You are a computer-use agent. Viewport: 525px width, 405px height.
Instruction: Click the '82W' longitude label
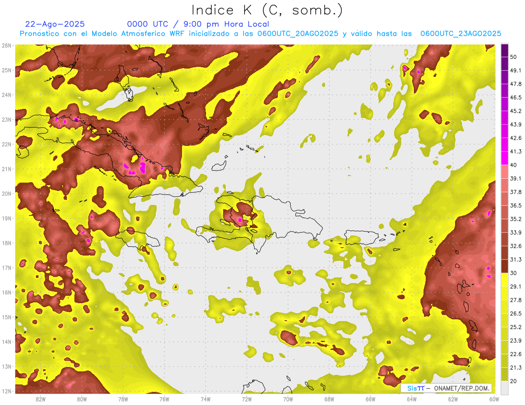[x=40, y=399]
